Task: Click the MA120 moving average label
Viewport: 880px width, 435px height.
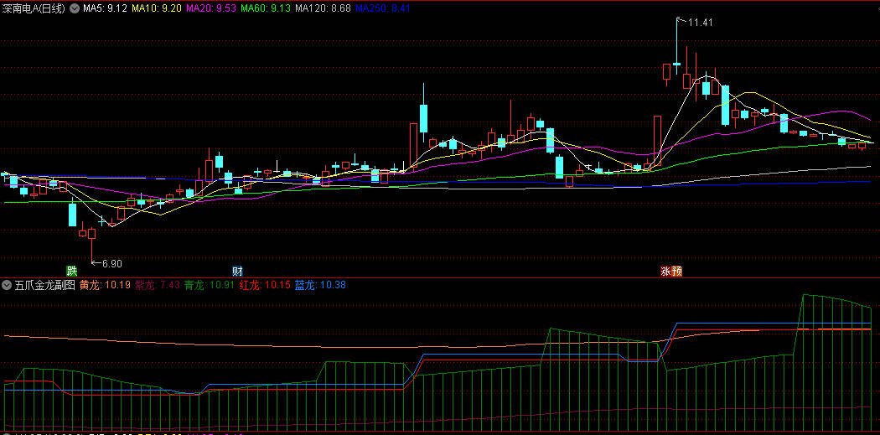Action: click(322, 8)
